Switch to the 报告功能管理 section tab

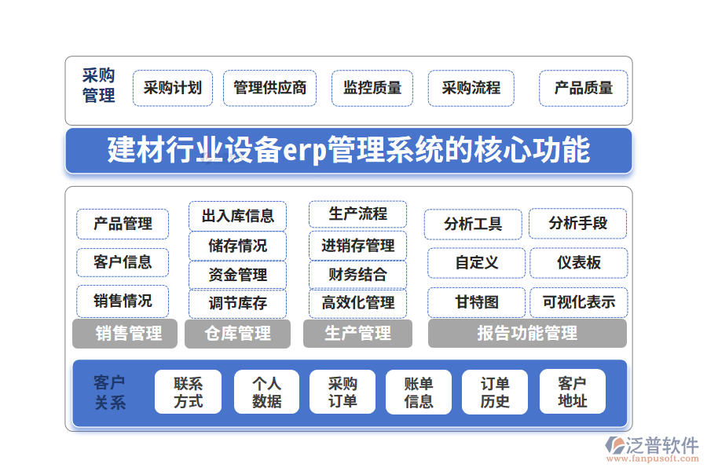(527, 334)
